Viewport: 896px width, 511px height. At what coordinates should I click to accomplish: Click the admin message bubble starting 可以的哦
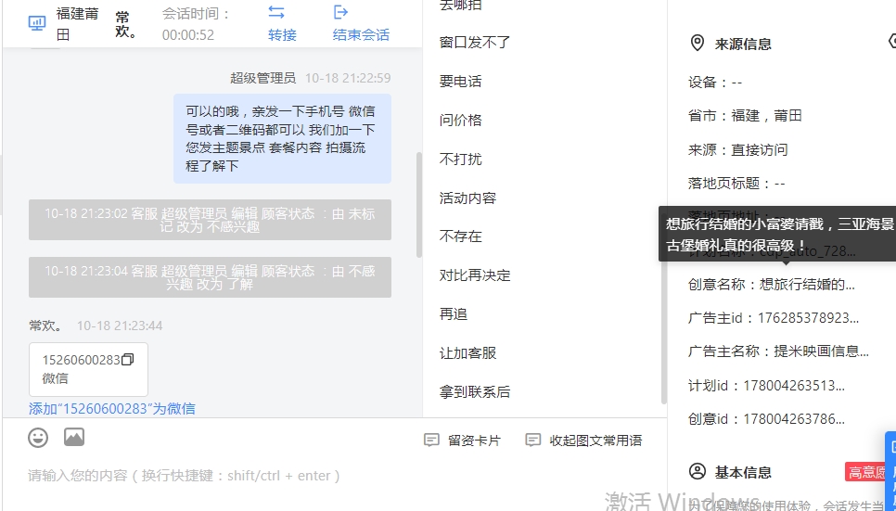tap(282, 138)
